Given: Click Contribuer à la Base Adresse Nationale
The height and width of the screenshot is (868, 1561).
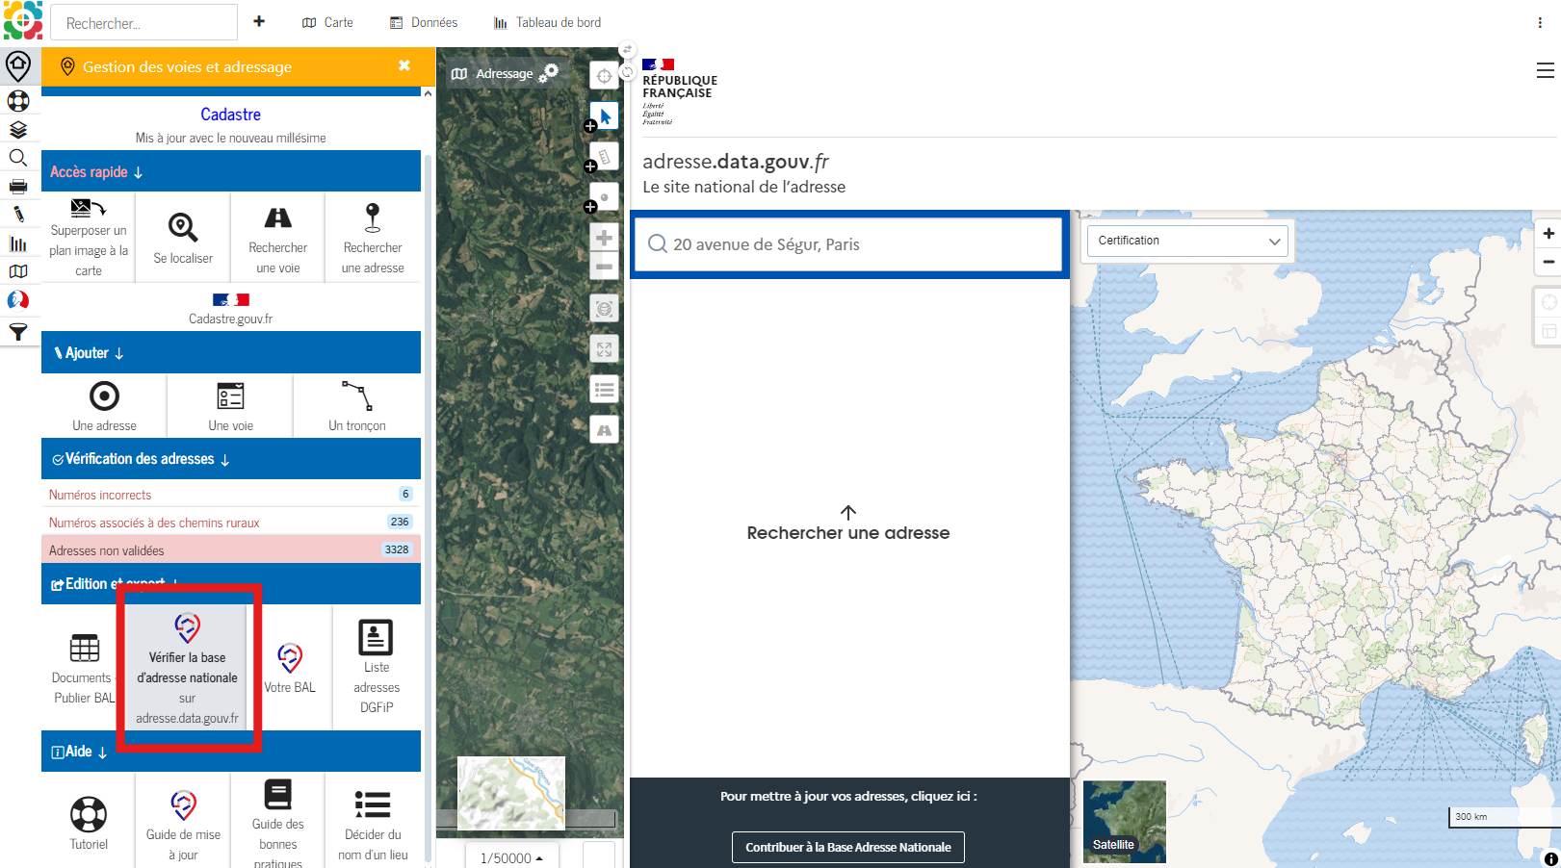Looking at the screenshot, I should (848, 847).
